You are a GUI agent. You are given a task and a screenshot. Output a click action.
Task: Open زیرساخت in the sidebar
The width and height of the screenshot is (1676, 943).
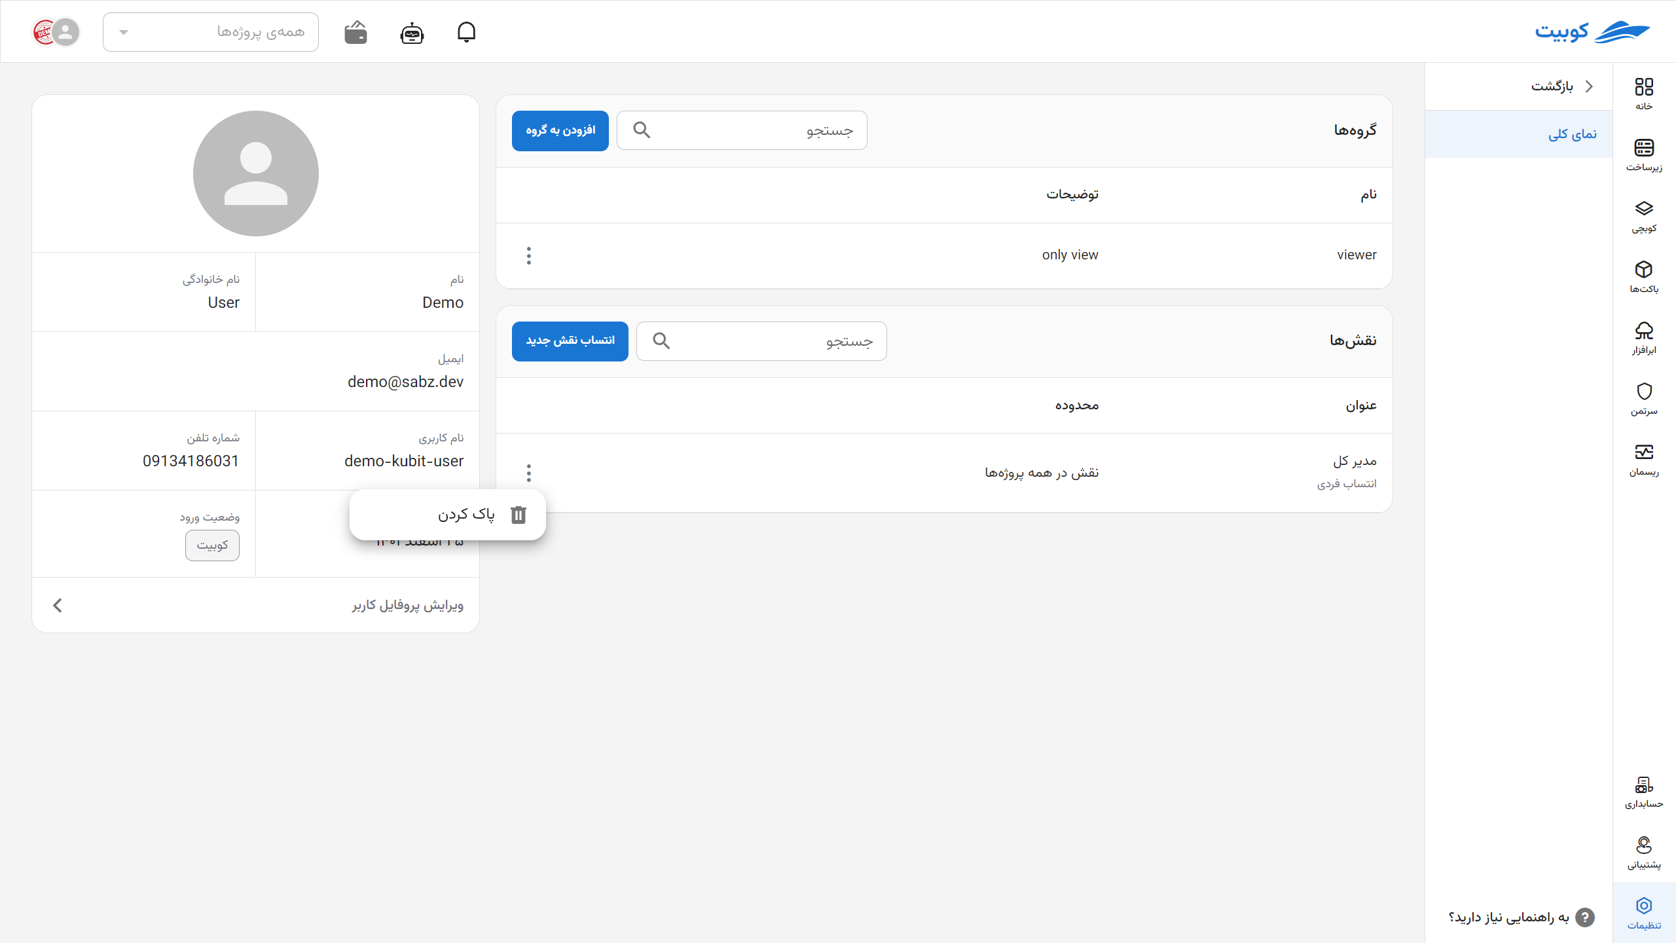click(1644, 155)
